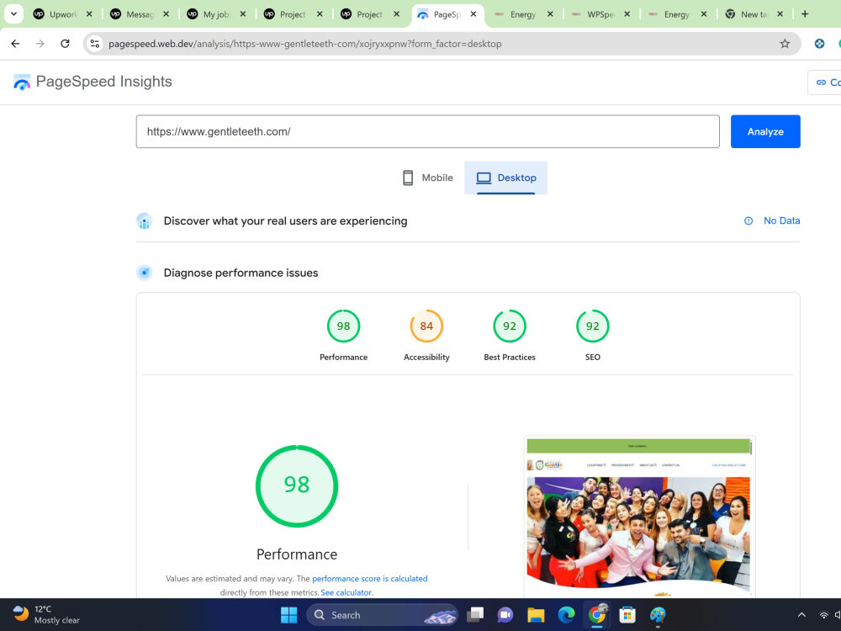The height and width of the screenshot is (631, 841).
Task: Click the browser forward arrow
Action: point(40,44)
